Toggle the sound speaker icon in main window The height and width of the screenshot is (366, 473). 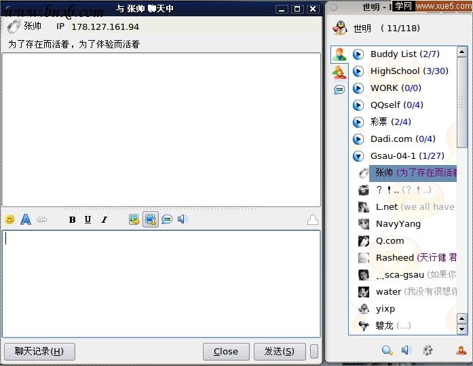pos(406,350)
